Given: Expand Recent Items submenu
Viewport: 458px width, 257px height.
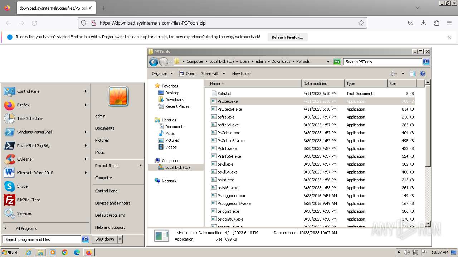Looking at the screenshot, I should pyautogui.click(x=140, y=166).
